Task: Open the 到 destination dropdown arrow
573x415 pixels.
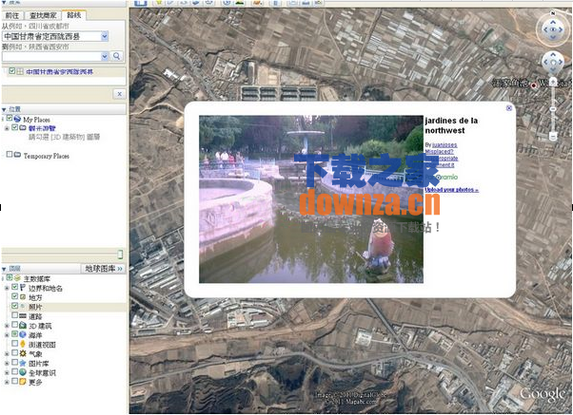Action: [105, 56]
